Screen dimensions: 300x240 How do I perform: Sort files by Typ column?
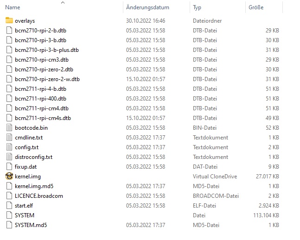197,7
